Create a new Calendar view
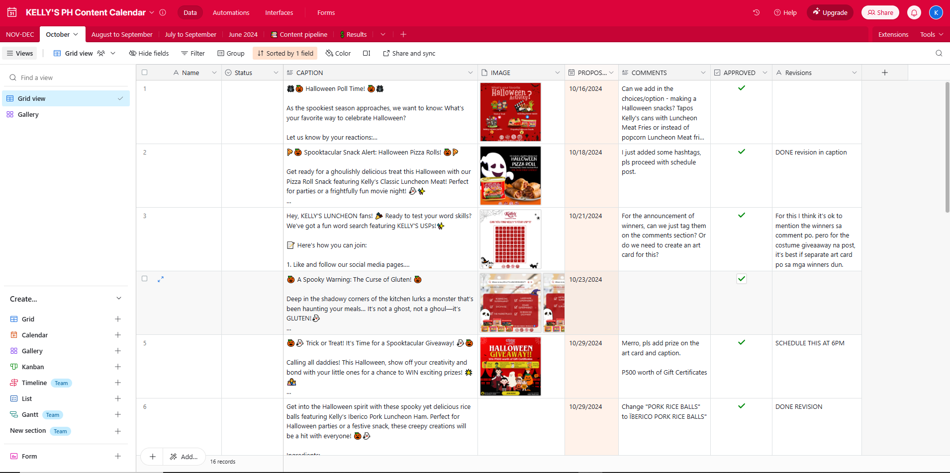The height and width of the screenshot is (473, 950). coord(118,335)
